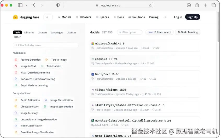The height and width of the screenshot is (139, 222).
Task: Open Datasets in the top navigation
Action: click(x=84, y=17)
